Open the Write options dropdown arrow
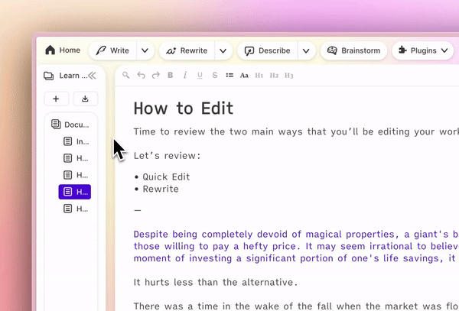 tap(145, 50)
